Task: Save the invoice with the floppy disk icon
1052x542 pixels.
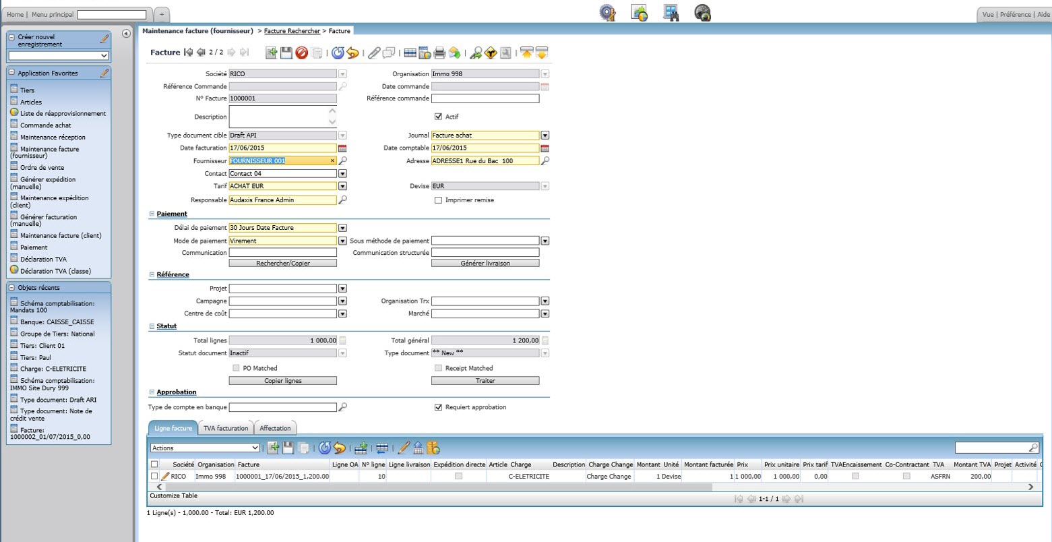Action: tap(286, 53)
